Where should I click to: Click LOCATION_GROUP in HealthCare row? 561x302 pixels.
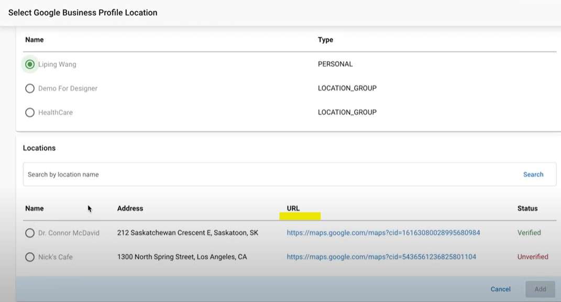[x=347, y=112]
